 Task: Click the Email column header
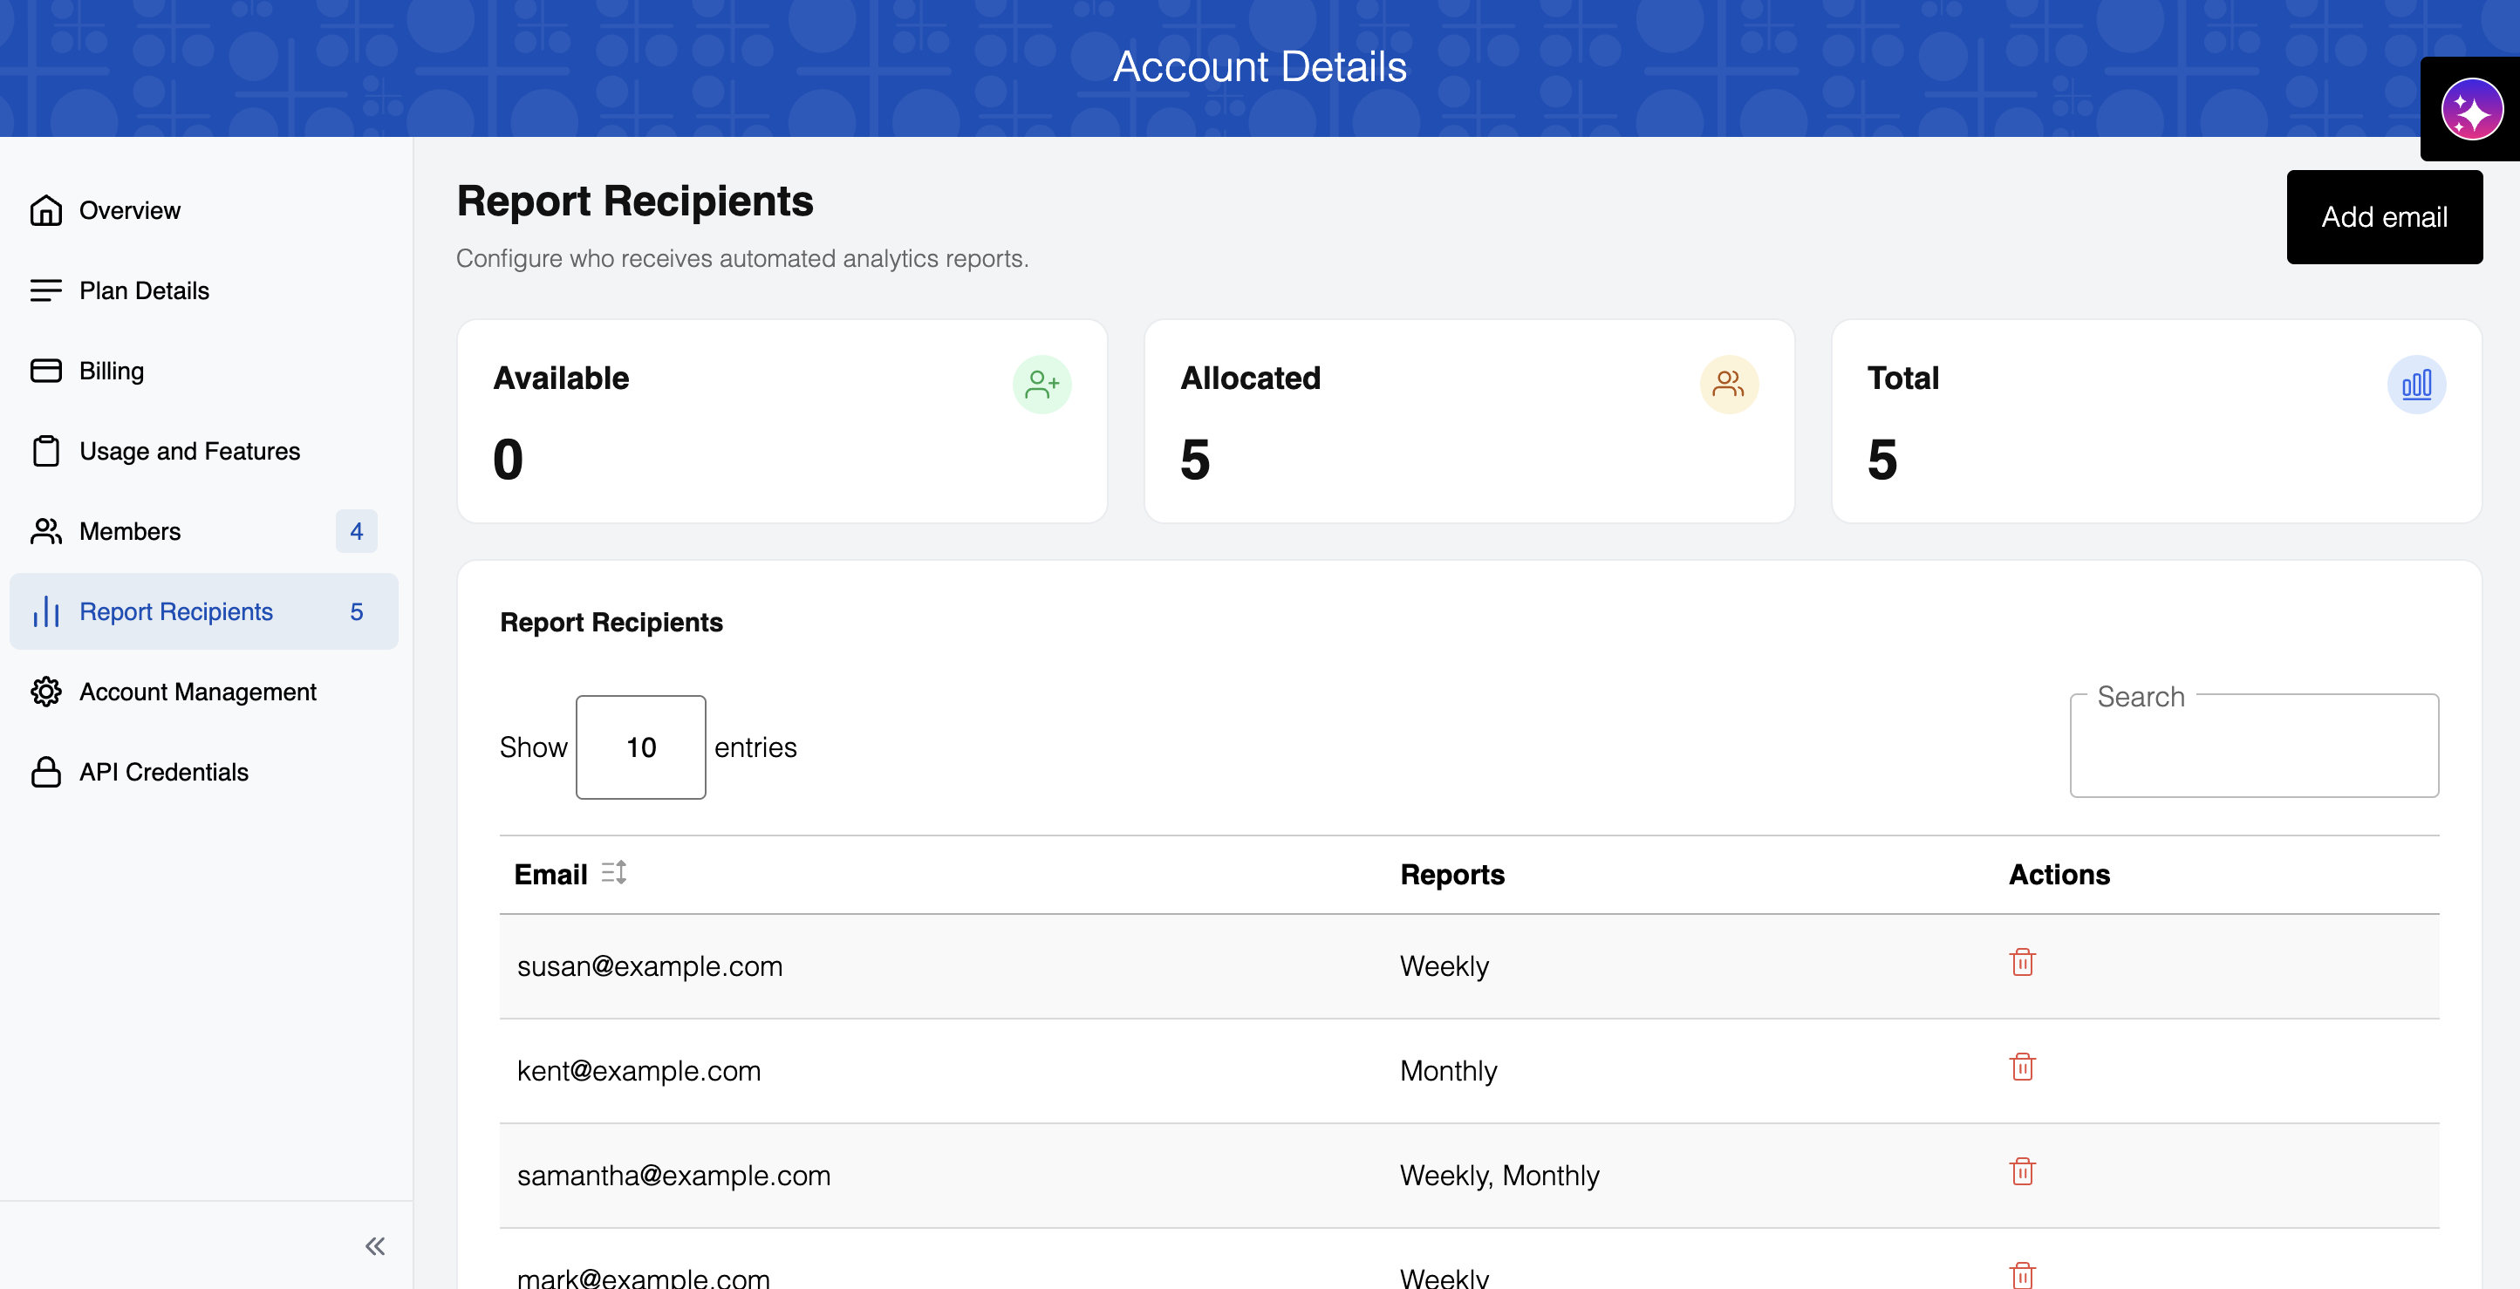click(550, 875)
